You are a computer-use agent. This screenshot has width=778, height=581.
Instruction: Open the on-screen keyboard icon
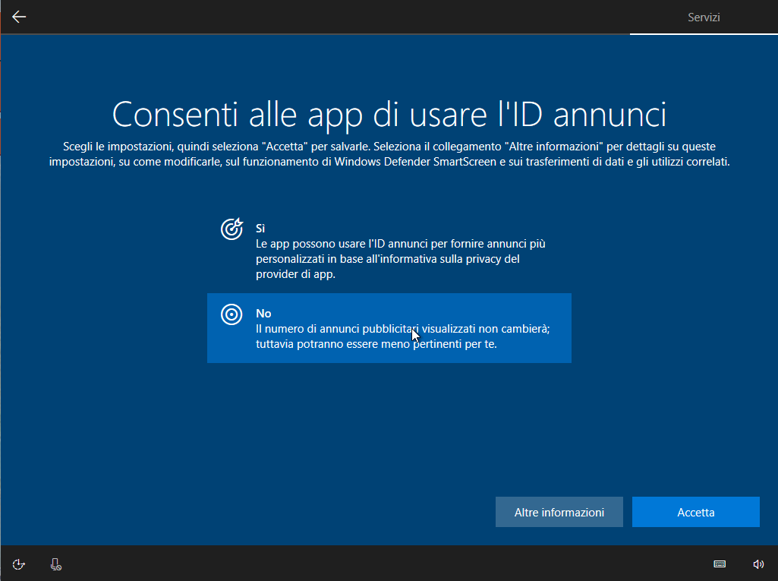click(720, 564)
